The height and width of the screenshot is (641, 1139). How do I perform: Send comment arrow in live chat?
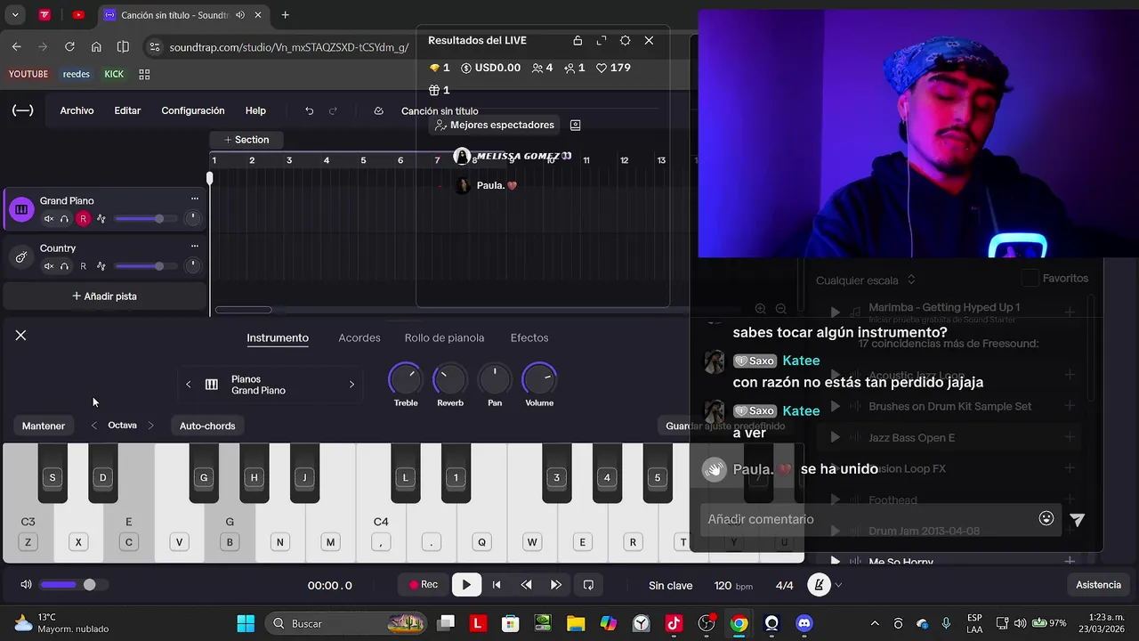tap(1077, 520)
